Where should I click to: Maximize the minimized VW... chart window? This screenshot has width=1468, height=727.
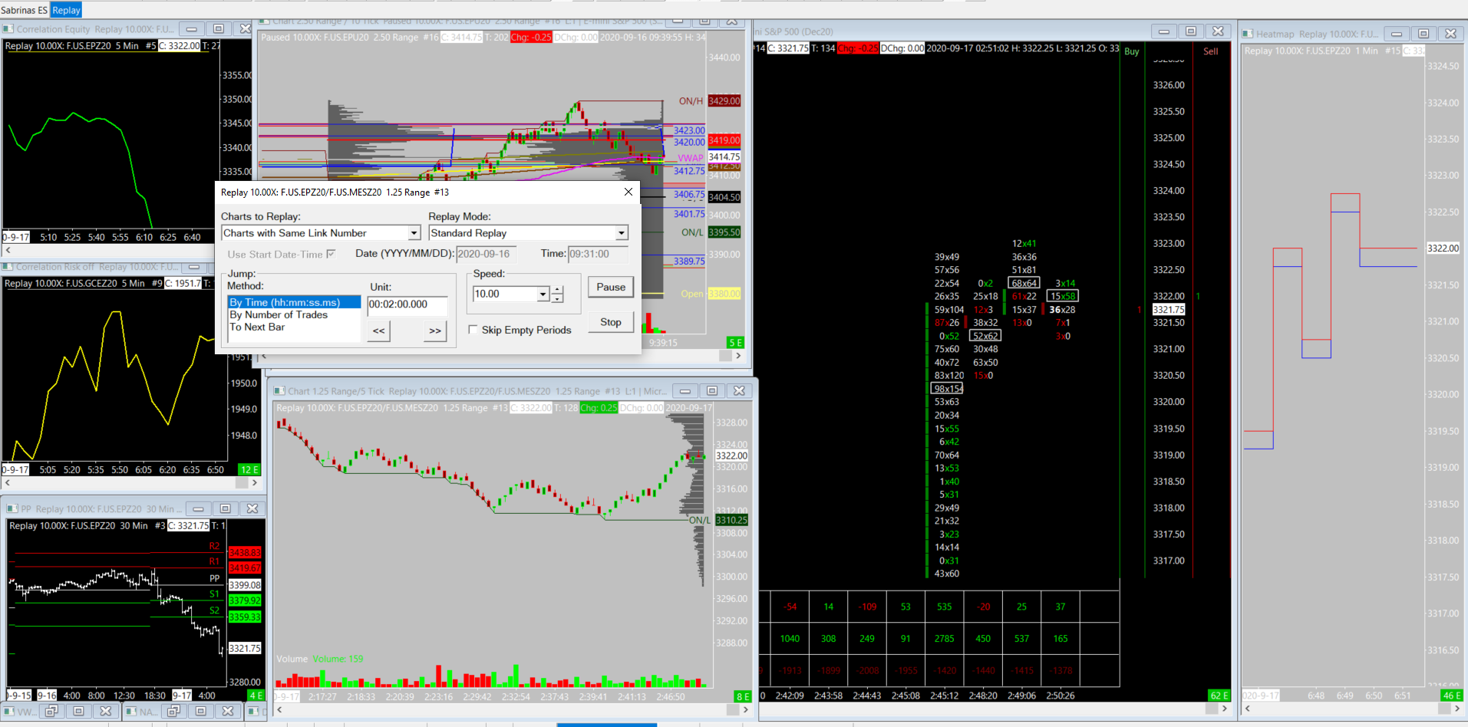tap(78, 712)
